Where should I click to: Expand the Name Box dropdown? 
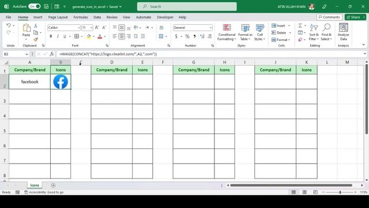pos(27,54)
